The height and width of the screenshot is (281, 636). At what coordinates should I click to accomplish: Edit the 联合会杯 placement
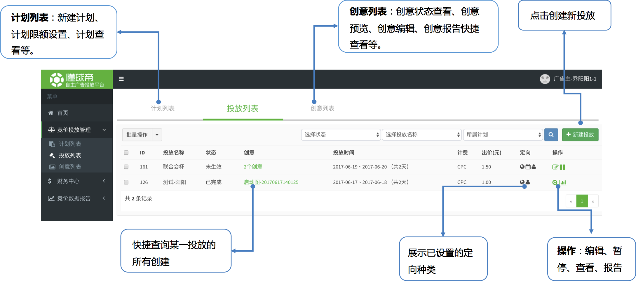(555, 167)
